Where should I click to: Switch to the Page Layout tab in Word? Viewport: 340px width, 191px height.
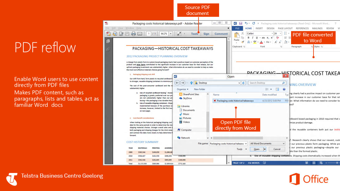pos(285,28)
